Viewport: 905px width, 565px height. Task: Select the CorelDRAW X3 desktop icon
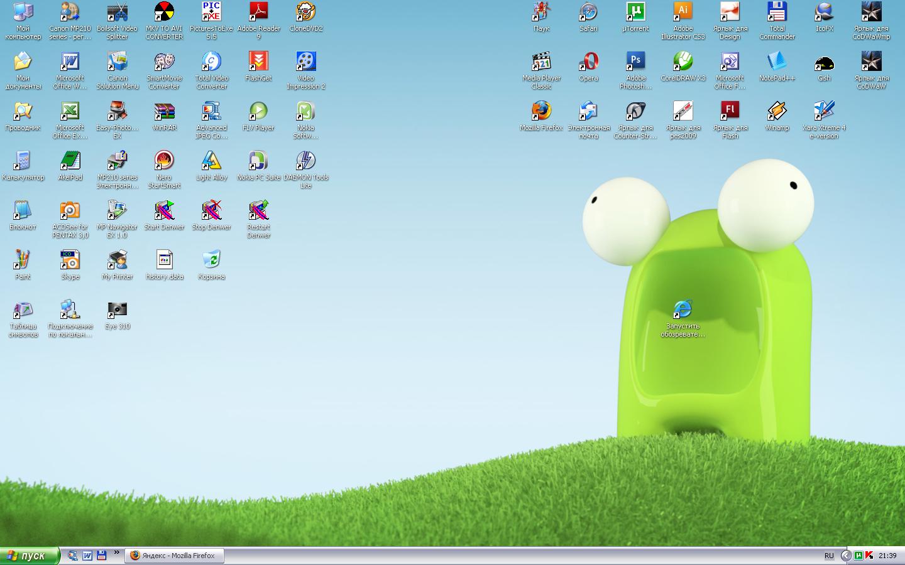coord(683,62)
